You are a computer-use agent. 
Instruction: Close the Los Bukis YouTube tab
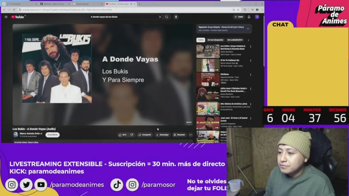coord(135,4)
